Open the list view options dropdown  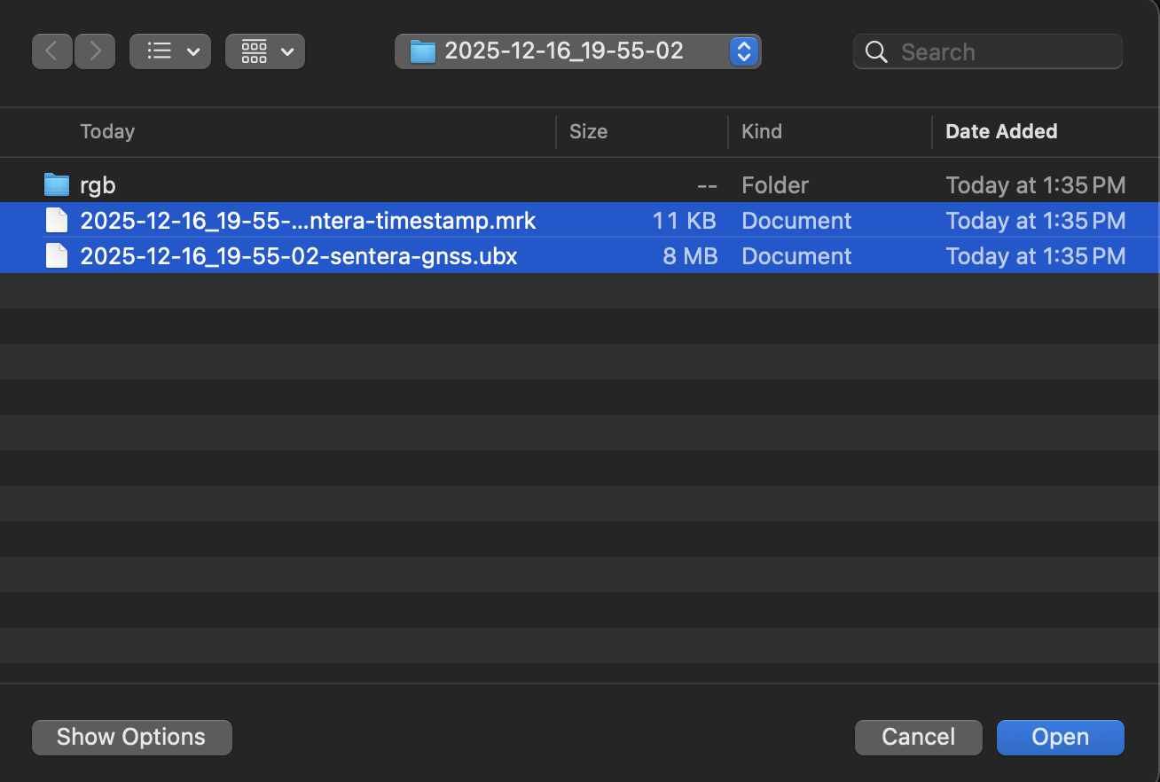point(170,51)
